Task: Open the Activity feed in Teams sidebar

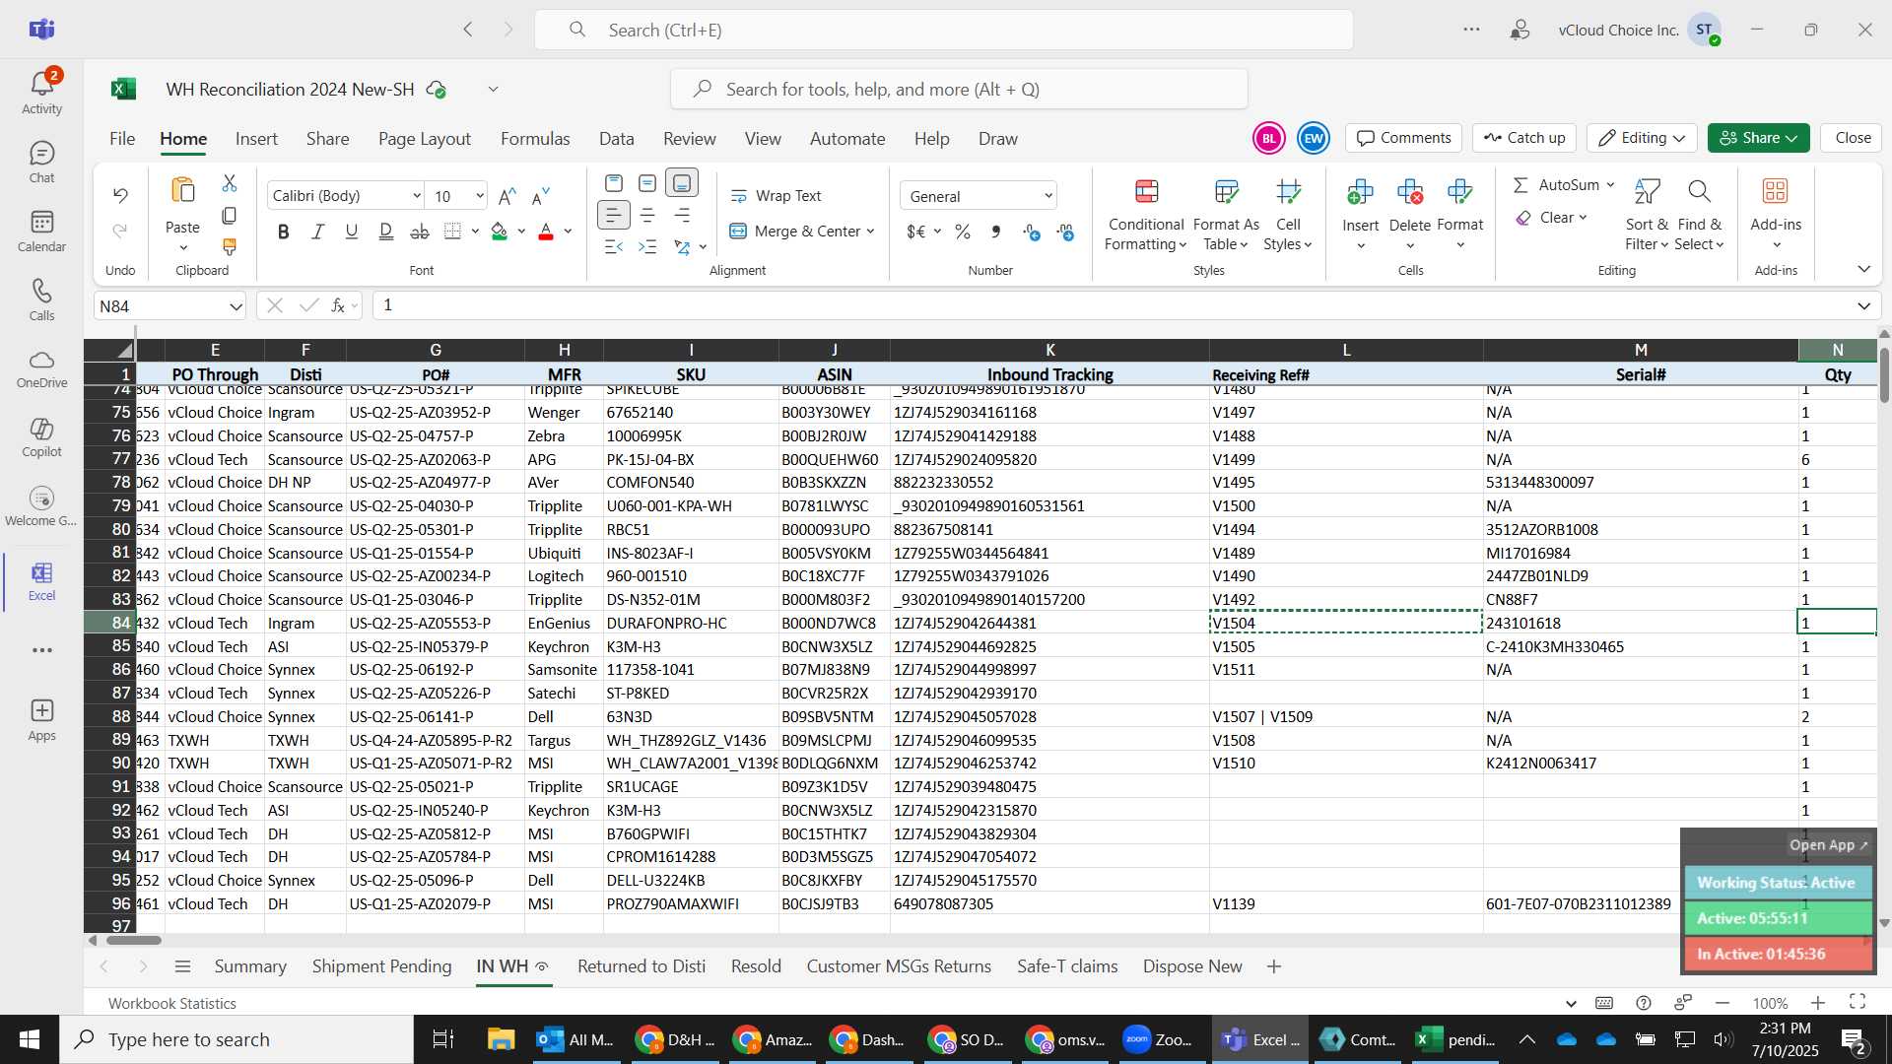Action: coord(41,93)
